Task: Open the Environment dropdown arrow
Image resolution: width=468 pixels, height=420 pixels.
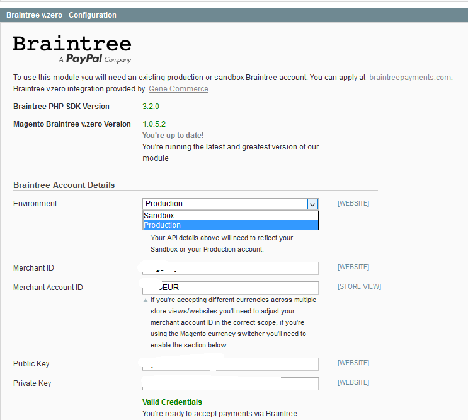Action: tap(312, 204)
